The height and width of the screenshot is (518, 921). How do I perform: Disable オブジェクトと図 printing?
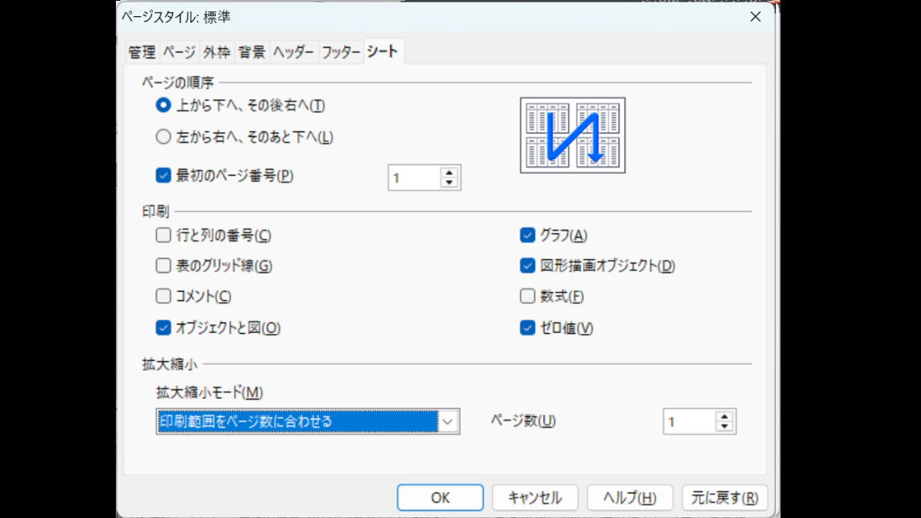(x=162, y=328)
